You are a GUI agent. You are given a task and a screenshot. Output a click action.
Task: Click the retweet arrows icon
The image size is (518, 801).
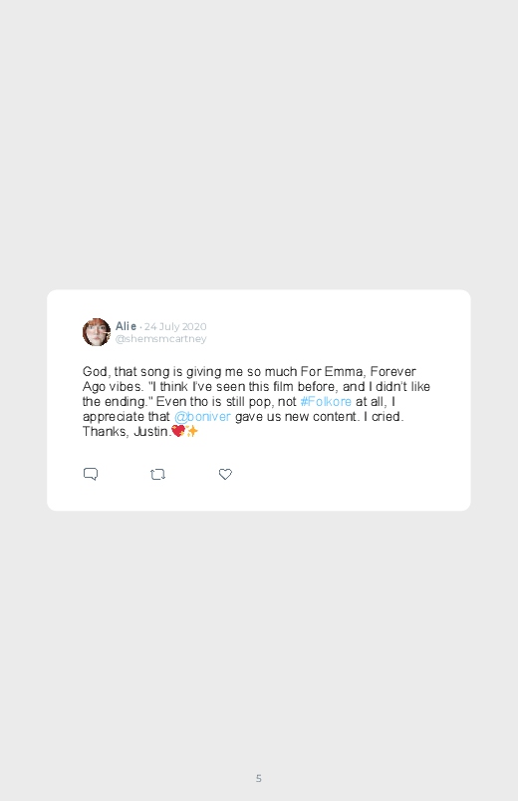tap(157, 475)
